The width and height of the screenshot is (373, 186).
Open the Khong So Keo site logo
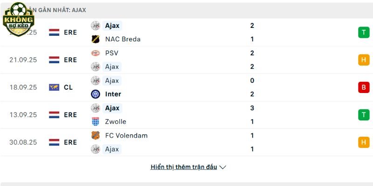click(19, 20)
